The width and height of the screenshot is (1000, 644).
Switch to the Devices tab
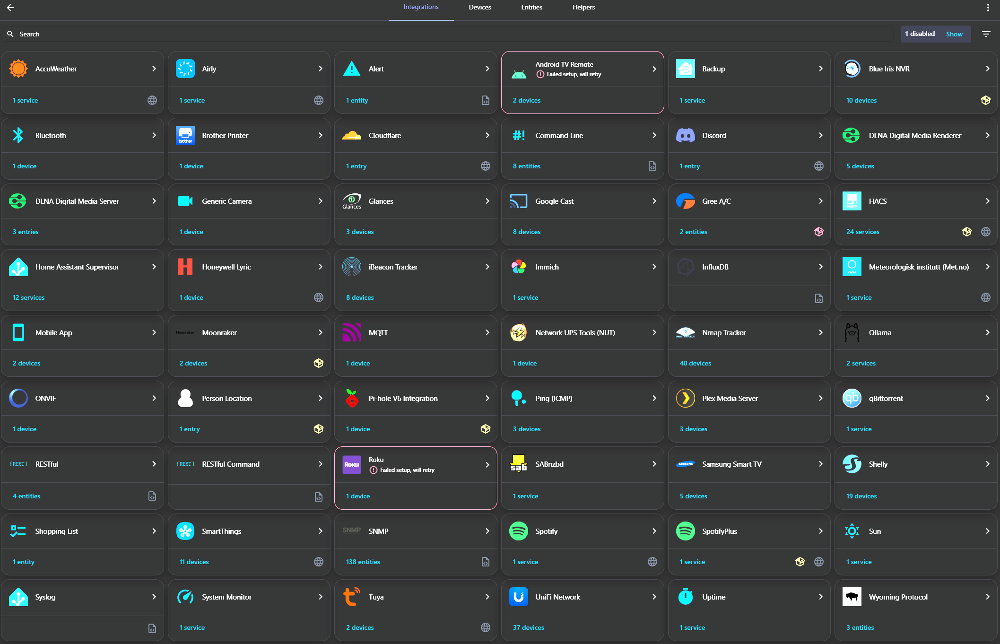479,8
